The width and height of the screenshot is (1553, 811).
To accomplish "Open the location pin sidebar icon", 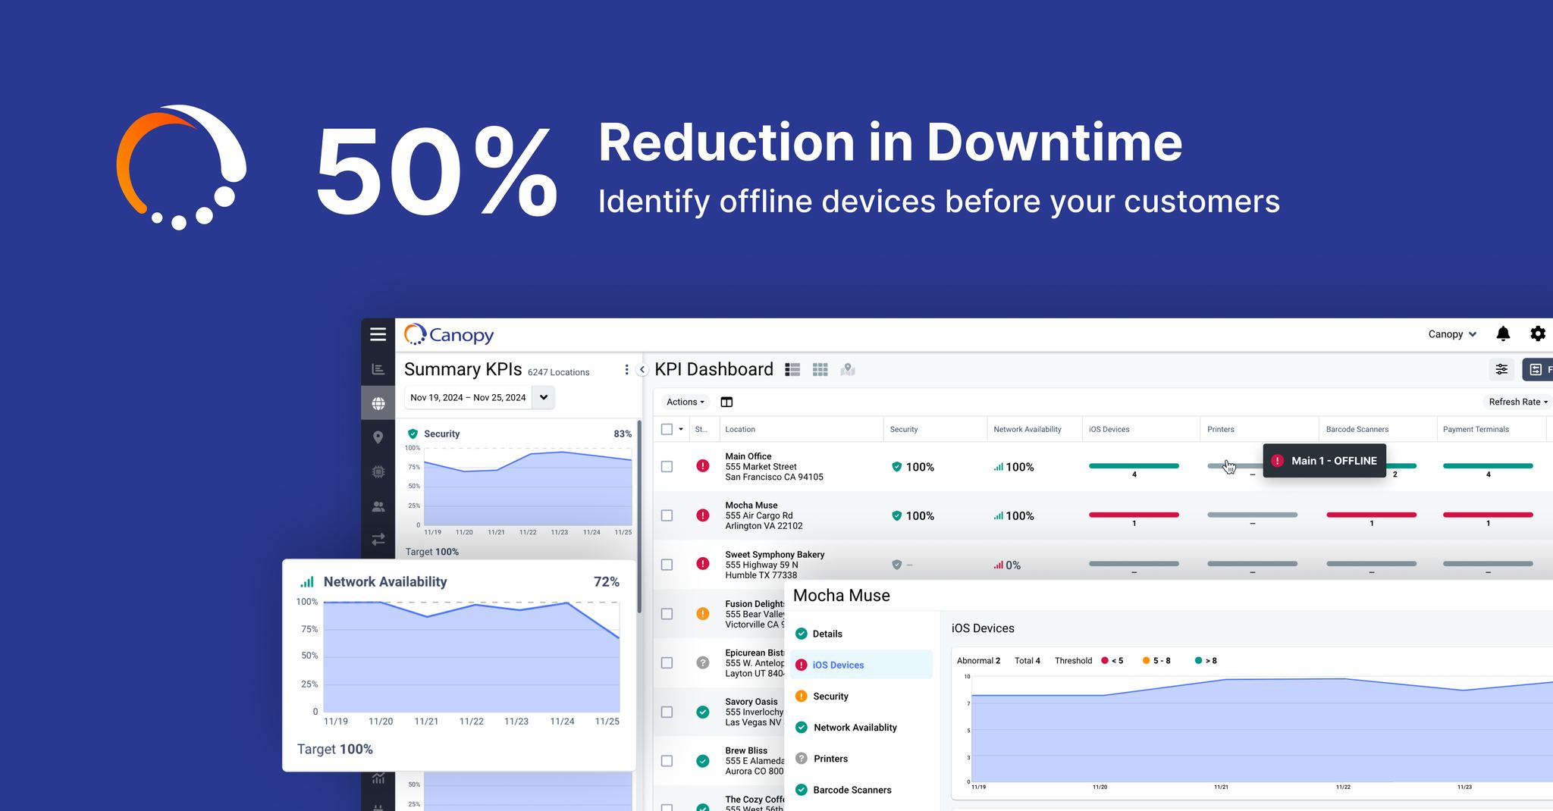I will pyautogui.click(x=378, y=437).
